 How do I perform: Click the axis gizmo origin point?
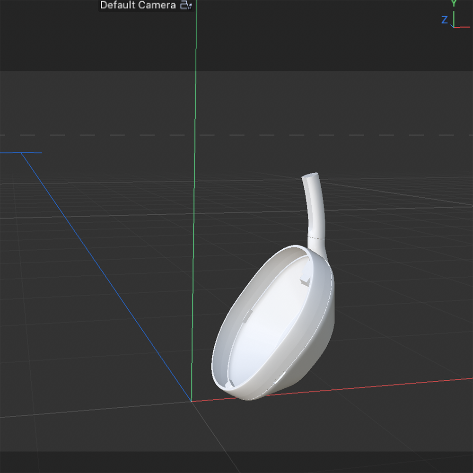pos(454,27)
